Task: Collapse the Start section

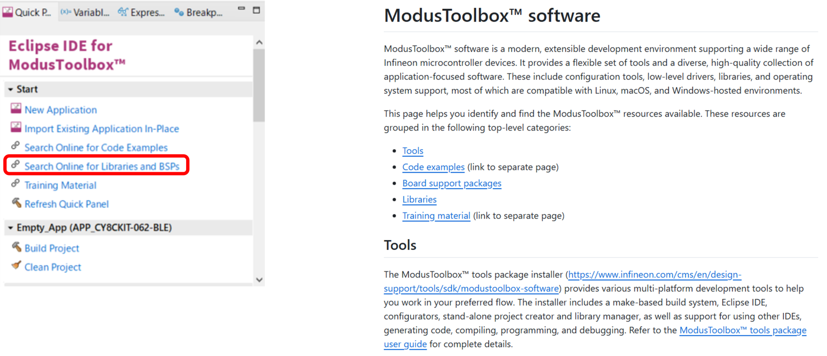Action: tap(11, 90)
